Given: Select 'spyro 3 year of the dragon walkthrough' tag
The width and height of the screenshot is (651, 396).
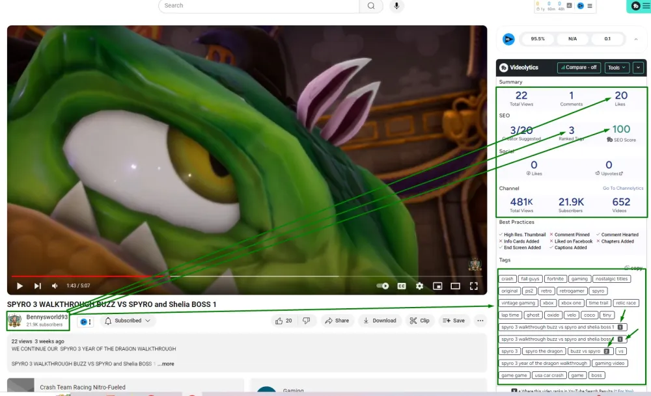Looking at the screenshot, I should (544, 363).
